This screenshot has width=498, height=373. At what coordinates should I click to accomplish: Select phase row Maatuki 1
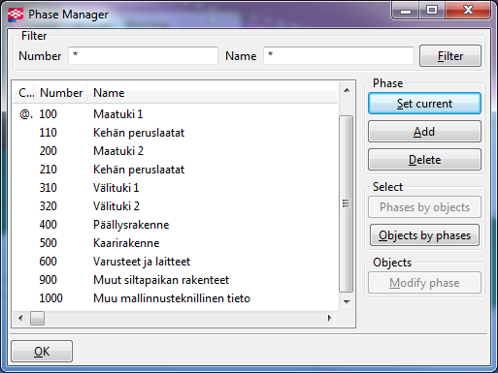176,114
